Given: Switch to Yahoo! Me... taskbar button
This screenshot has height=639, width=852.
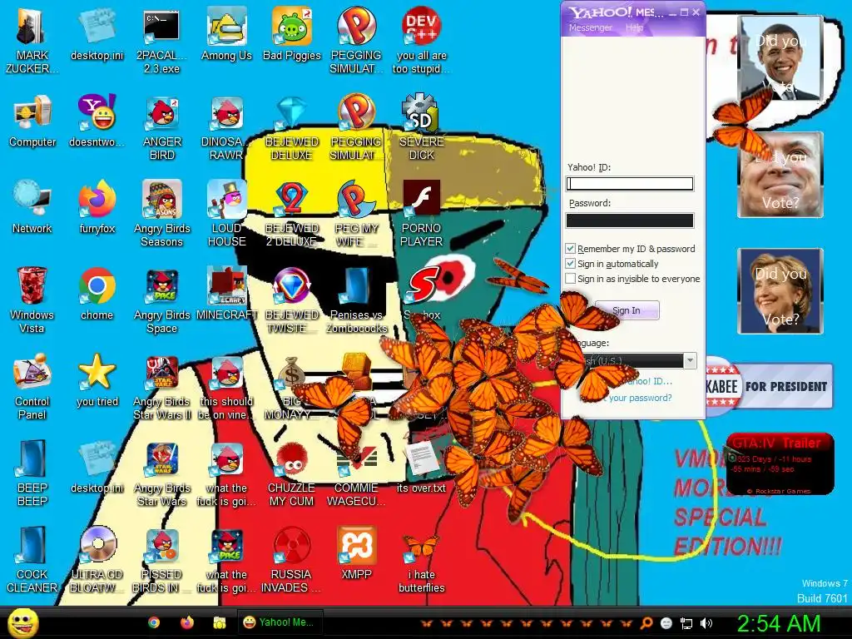Looking at the screenshot, I should point(280,622).
